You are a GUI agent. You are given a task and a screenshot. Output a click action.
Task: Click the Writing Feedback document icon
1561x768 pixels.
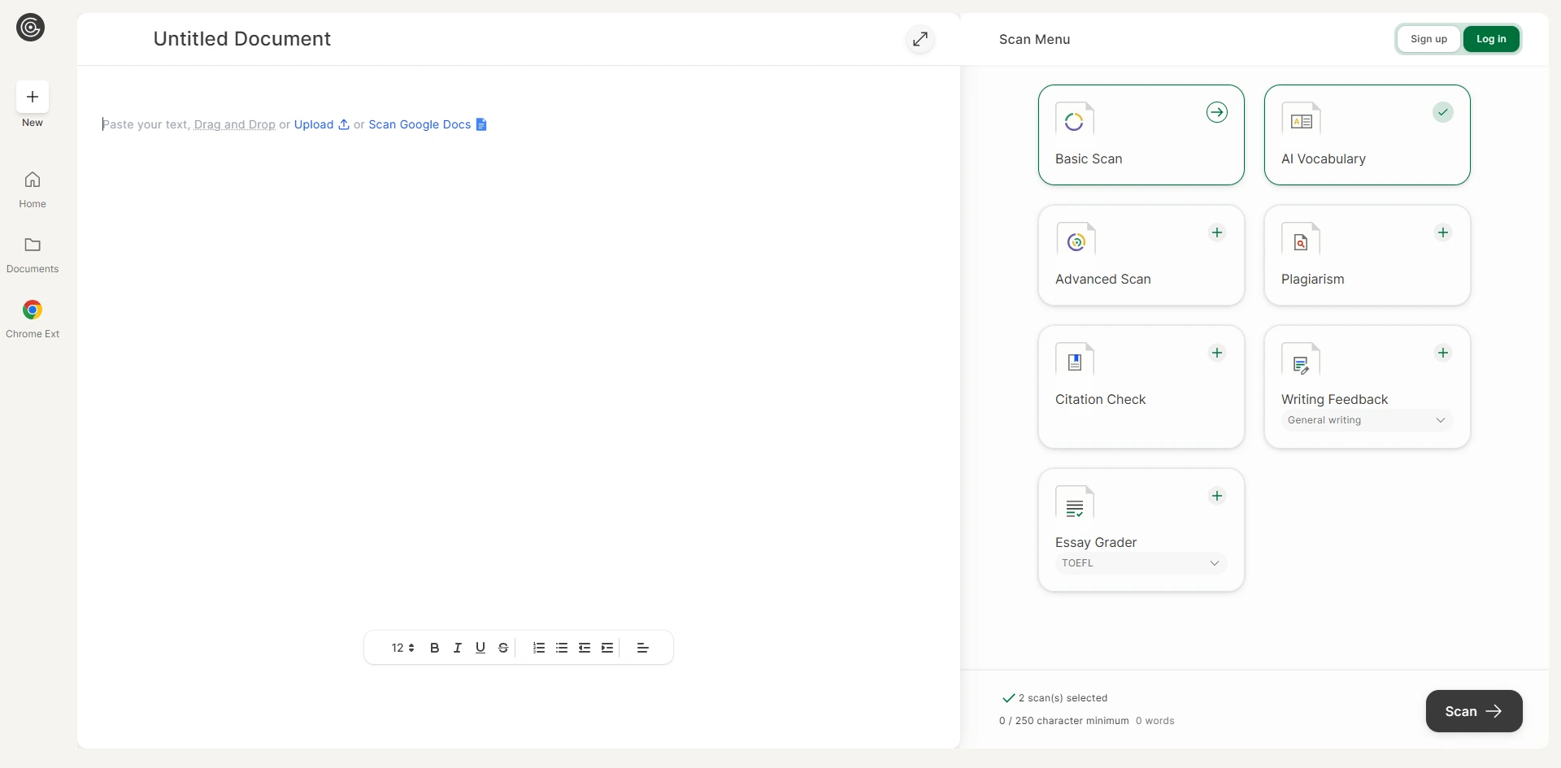pos(1301,360)
